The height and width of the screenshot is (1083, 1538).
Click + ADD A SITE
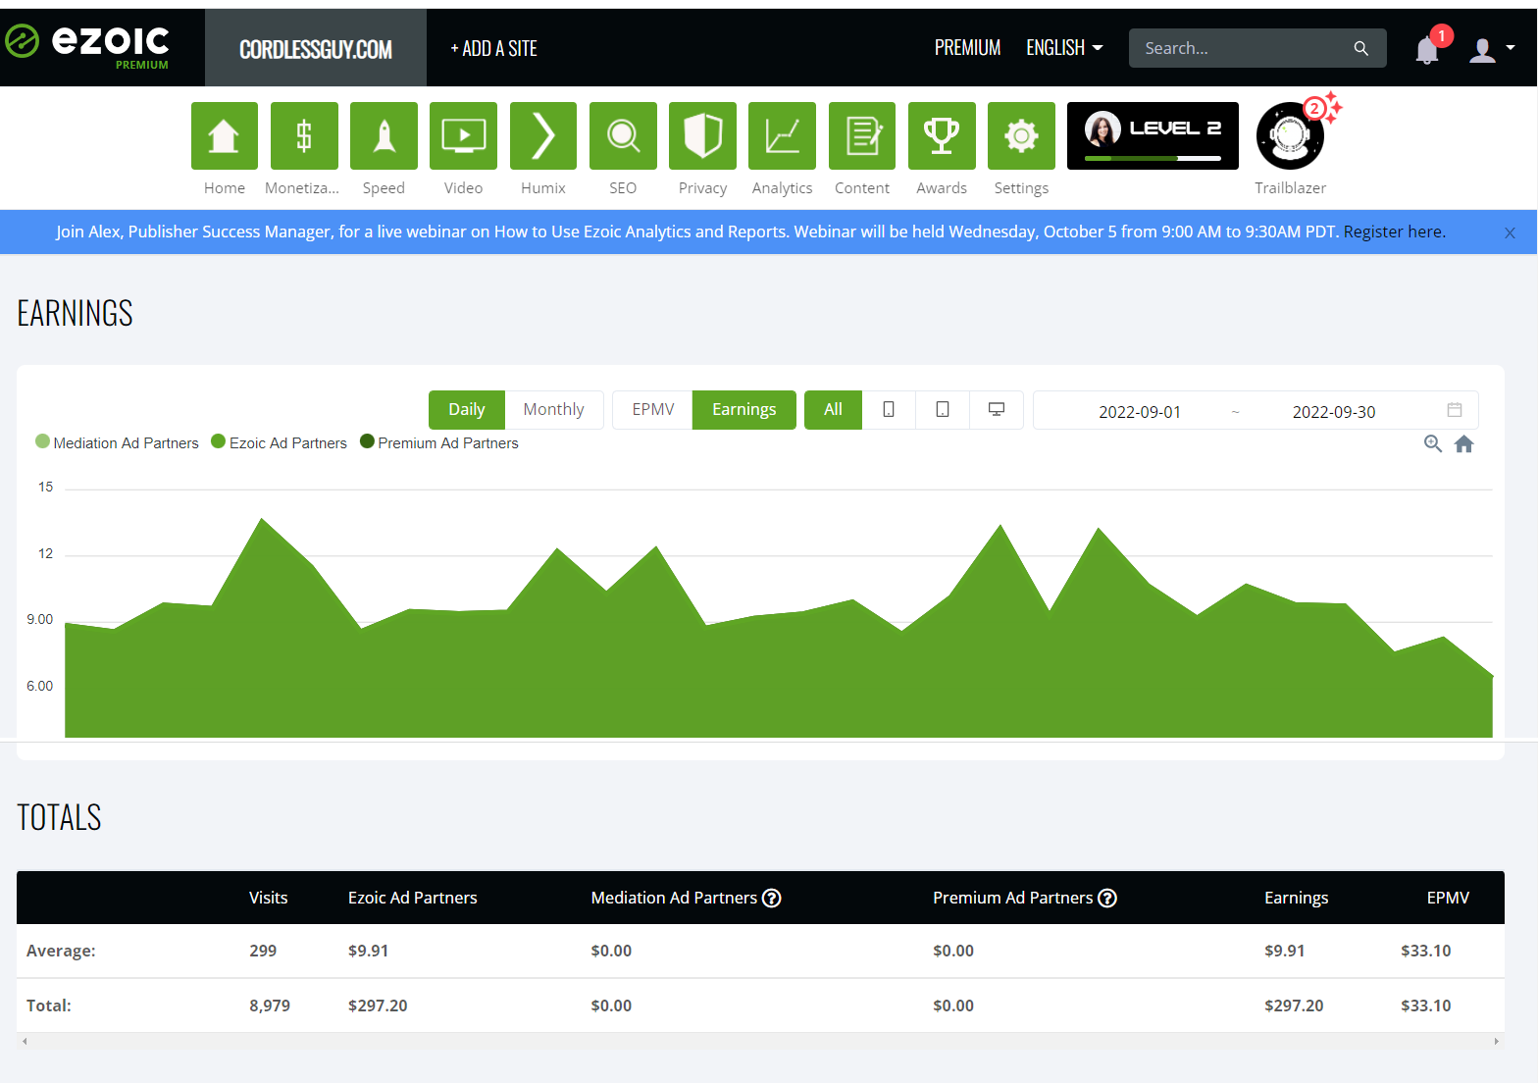pyautogui.click(x=493, y=48)
